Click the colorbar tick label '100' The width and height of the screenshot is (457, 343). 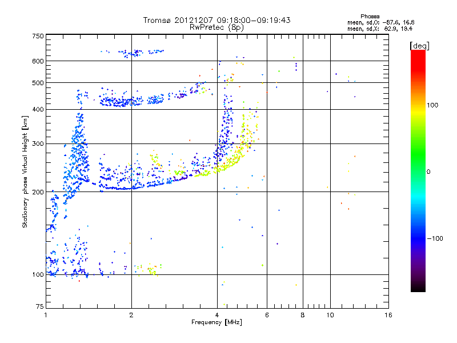coord(432,105)
